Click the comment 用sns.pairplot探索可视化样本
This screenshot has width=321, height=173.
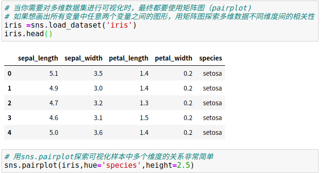pyautogui.click(x=109, y=157)
